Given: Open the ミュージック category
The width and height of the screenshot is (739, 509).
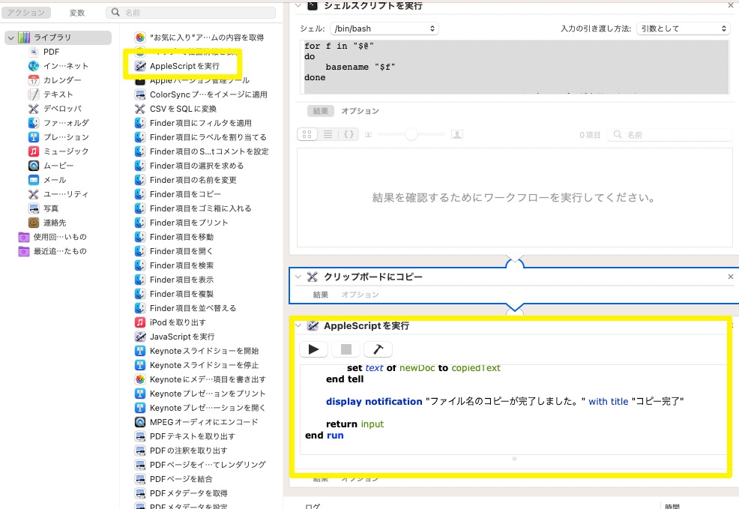Looking at the screenshot, I should 65,151.
